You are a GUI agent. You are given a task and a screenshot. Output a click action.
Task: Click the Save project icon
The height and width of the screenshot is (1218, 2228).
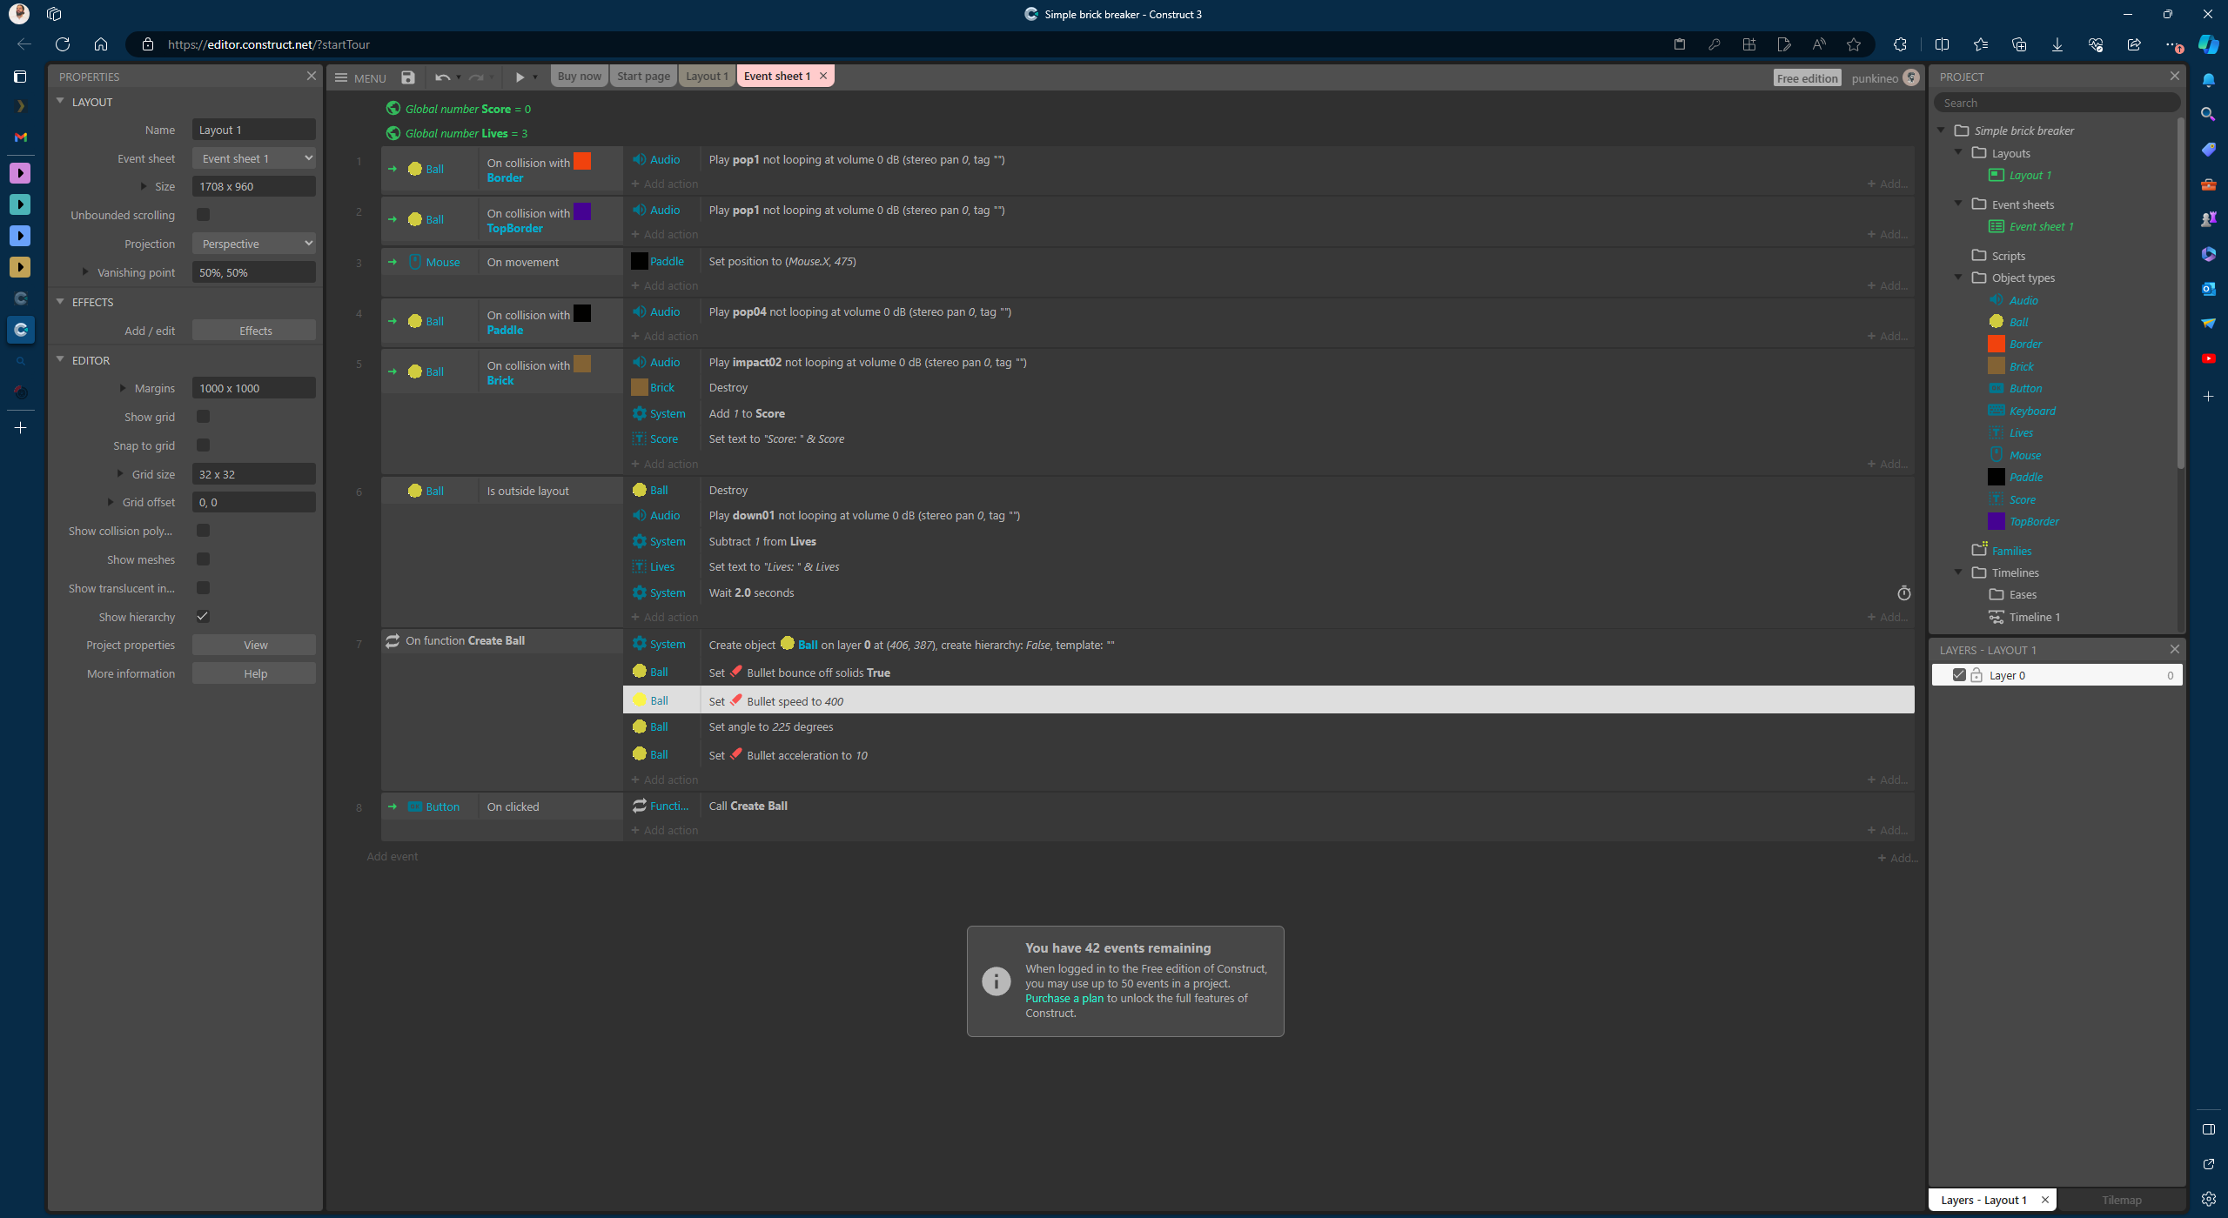[x=407, y=77]
